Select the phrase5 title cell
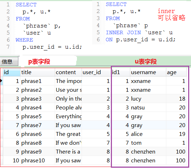This screenshot has width=191, height=168. pos(37,116)
